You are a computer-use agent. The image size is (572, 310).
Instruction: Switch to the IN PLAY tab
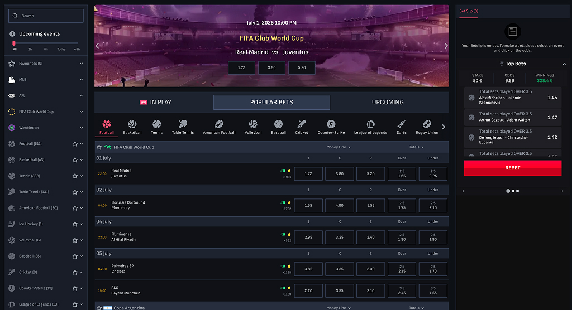click(155, 103)
